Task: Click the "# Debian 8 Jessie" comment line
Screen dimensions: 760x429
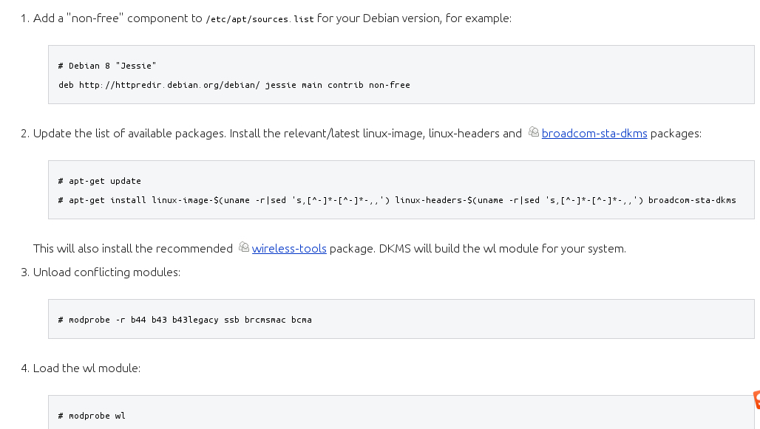Action: [107, 66]
